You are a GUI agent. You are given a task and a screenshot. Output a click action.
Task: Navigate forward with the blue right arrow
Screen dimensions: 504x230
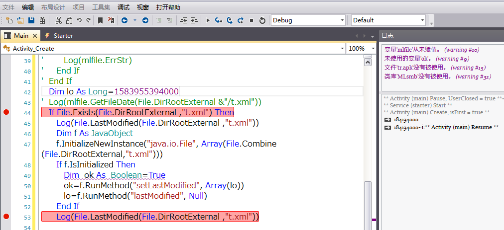[145, 20]
